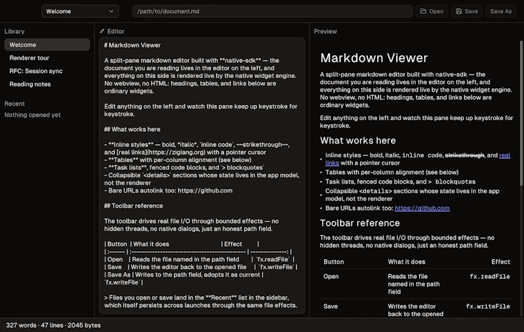524x332 pixels.
Task: Click the ## Toolbar reference editor line
Action: 133,206
